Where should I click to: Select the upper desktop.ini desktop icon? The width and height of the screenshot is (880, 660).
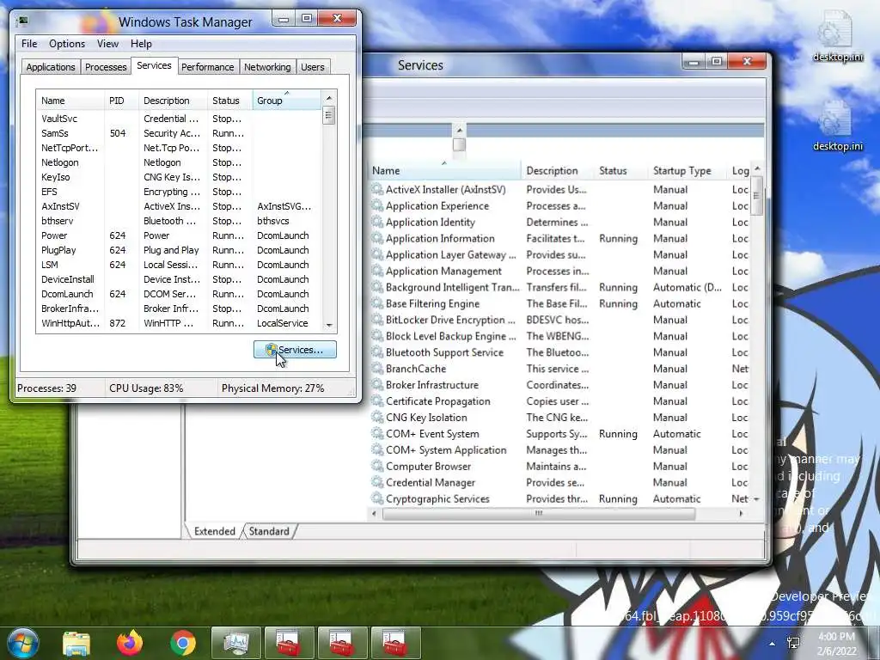pyautogui.click(x=837, y=36)
